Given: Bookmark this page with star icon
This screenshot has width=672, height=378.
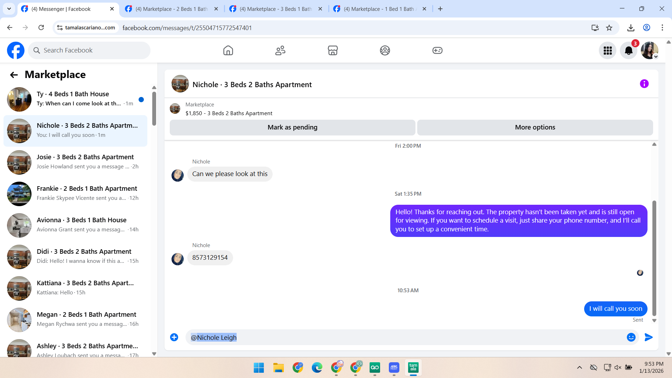Looking at the screenshot, I should tap(609, 28).
